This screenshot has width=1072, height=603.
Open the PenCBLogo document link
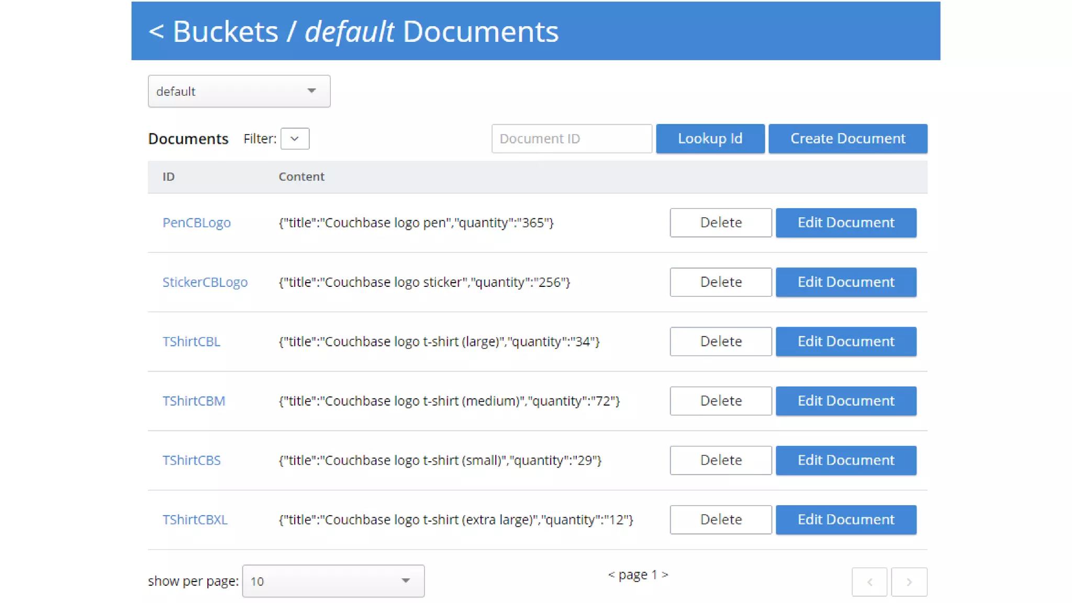click(x=196, y=222)
